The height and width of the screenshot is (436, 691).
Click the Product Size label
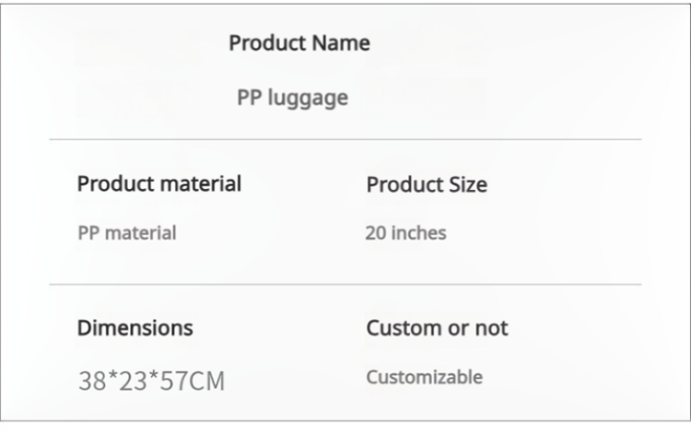click(x=427, y=184)
